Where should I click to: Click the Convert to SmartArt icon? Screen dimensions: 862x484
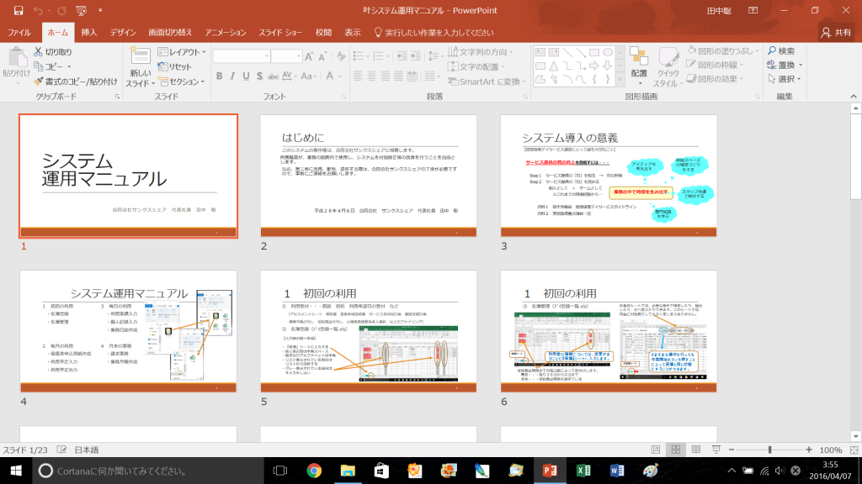(453, 82)
